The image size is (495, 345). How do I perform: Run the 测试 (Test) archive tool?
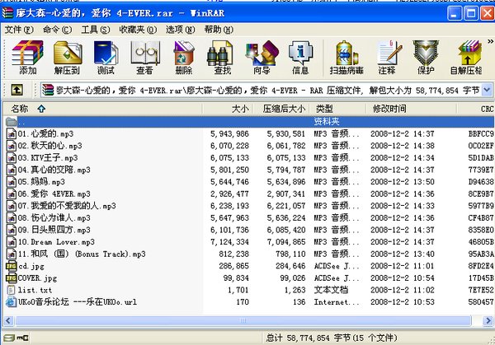pyautogui.click(x=106, y=58)
